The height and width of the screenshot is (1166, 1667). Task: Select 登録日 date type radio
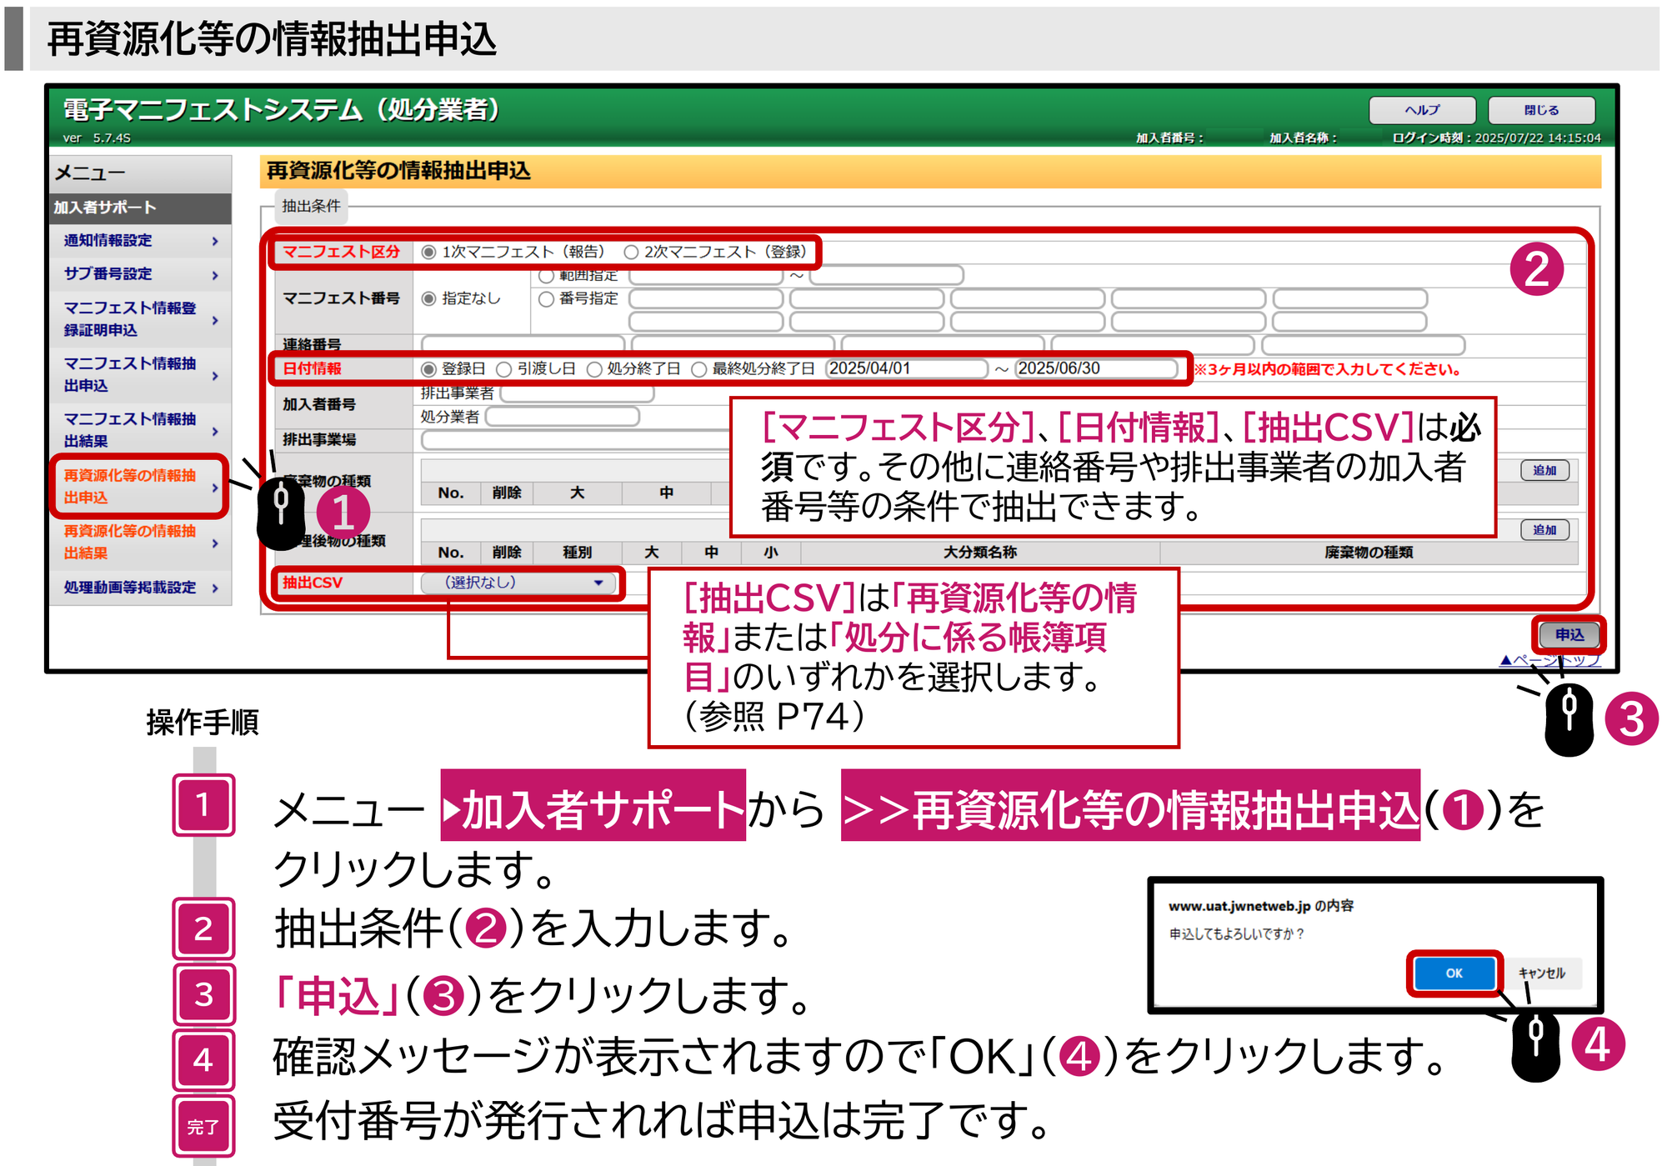pyautogui.click(x=428, y=368)
